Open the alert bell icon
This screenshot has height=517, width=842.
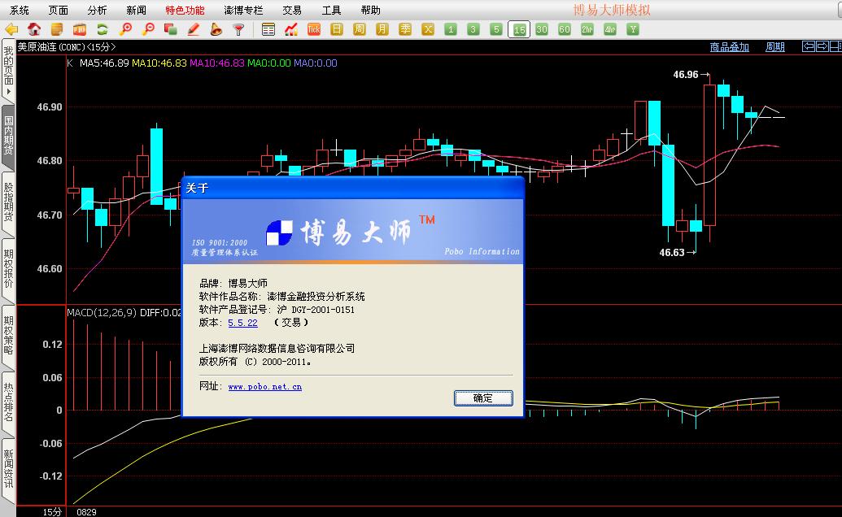[x=216, y=29]
